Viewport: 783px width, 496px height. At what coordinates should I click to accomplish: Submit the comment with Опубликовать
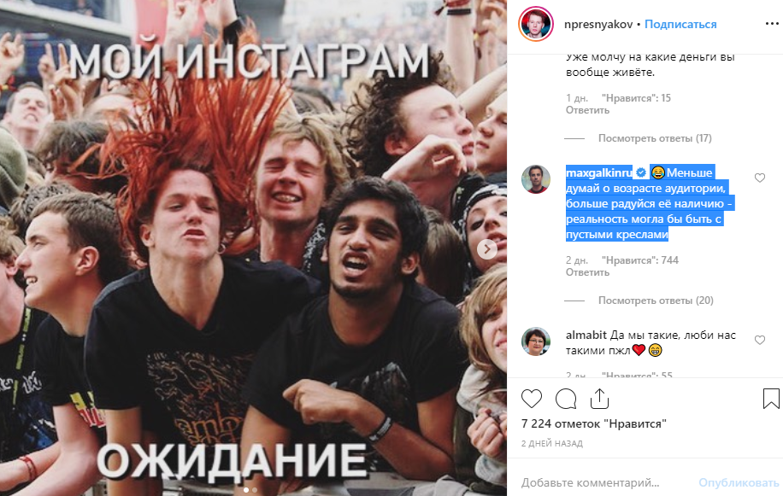click(x=739, y=482)
